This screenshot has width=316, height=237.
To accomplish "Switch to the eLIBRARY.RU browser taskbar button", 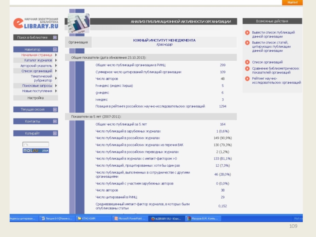I will click(x=167, y=218).
